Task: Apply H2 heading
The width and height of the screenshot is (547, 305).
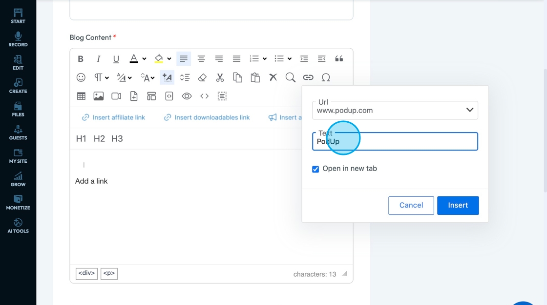Action: (x=99, y=138)
